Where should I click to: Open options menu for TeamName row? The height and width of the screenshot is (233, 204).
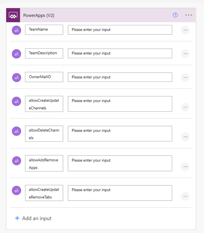185,30
